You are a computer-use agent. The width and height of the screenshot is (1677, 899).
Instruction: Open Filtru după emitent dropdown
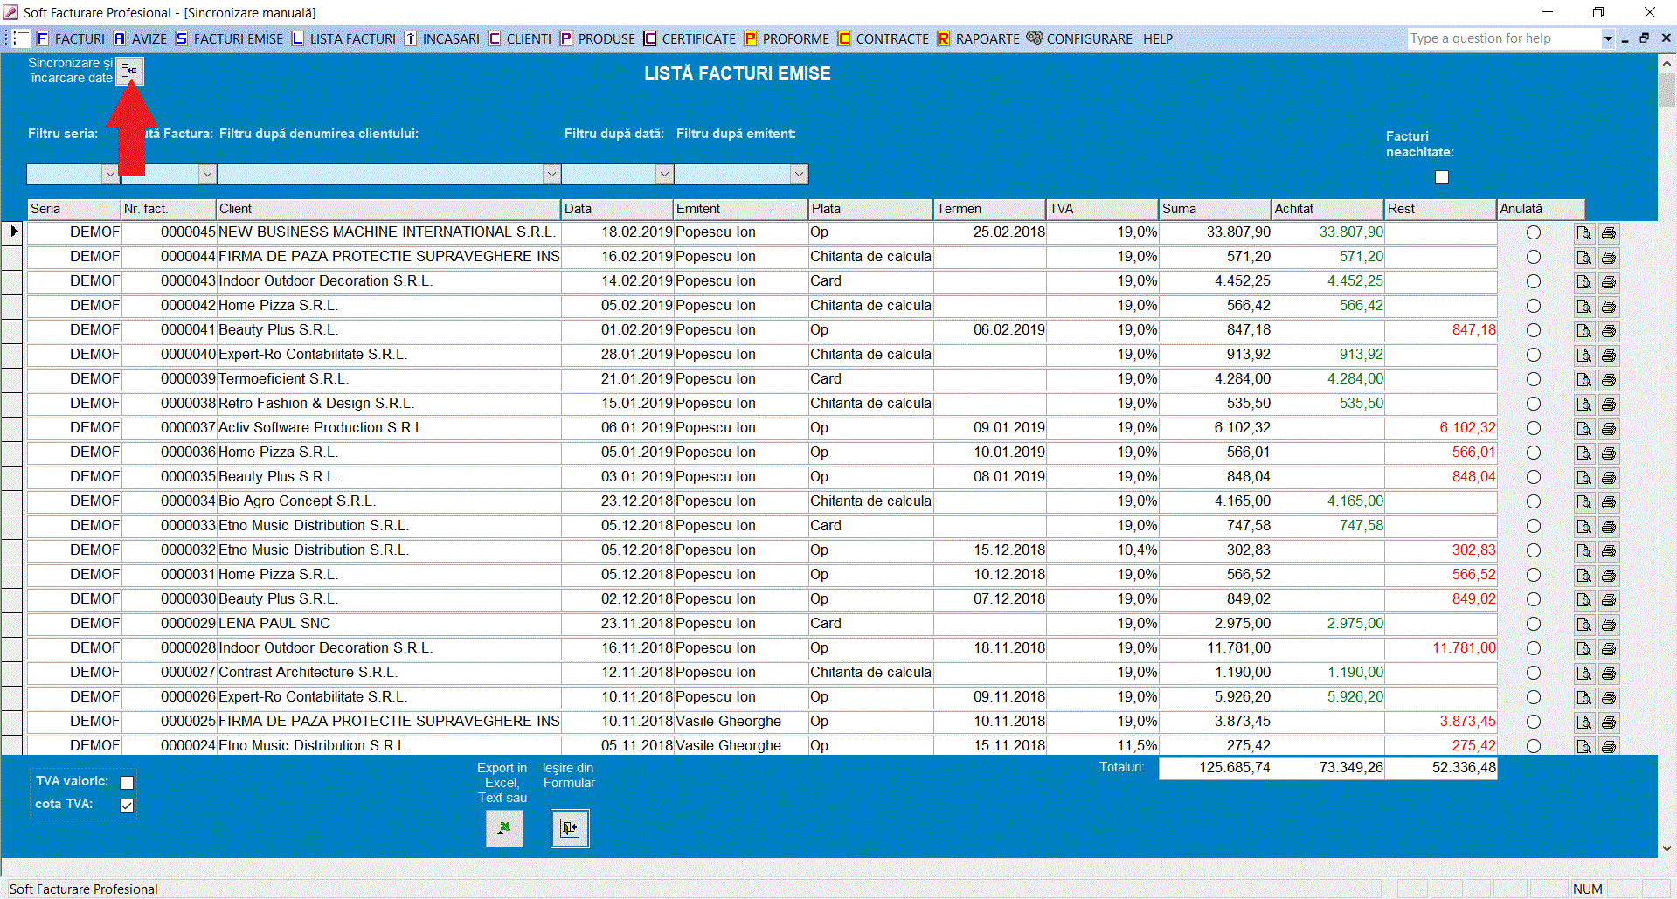click(799, 174)
